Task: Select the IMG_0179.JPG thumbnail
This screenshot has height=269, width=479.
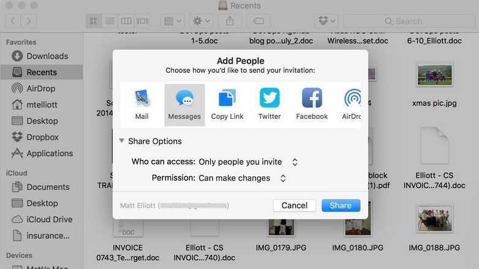Action: click(x=281, y=227)
